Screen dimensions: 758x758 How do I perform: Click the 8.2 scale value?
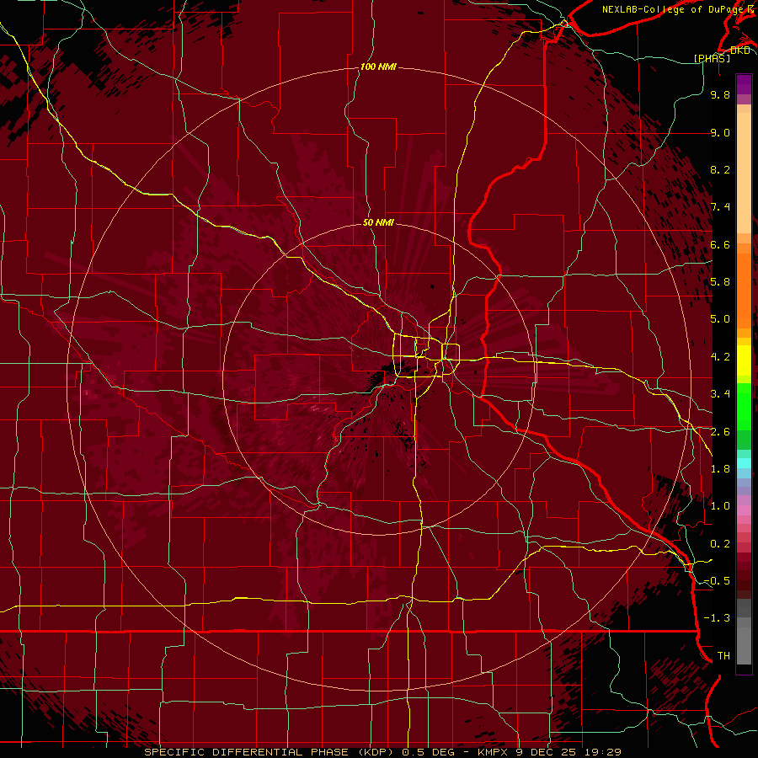(720, 169)
